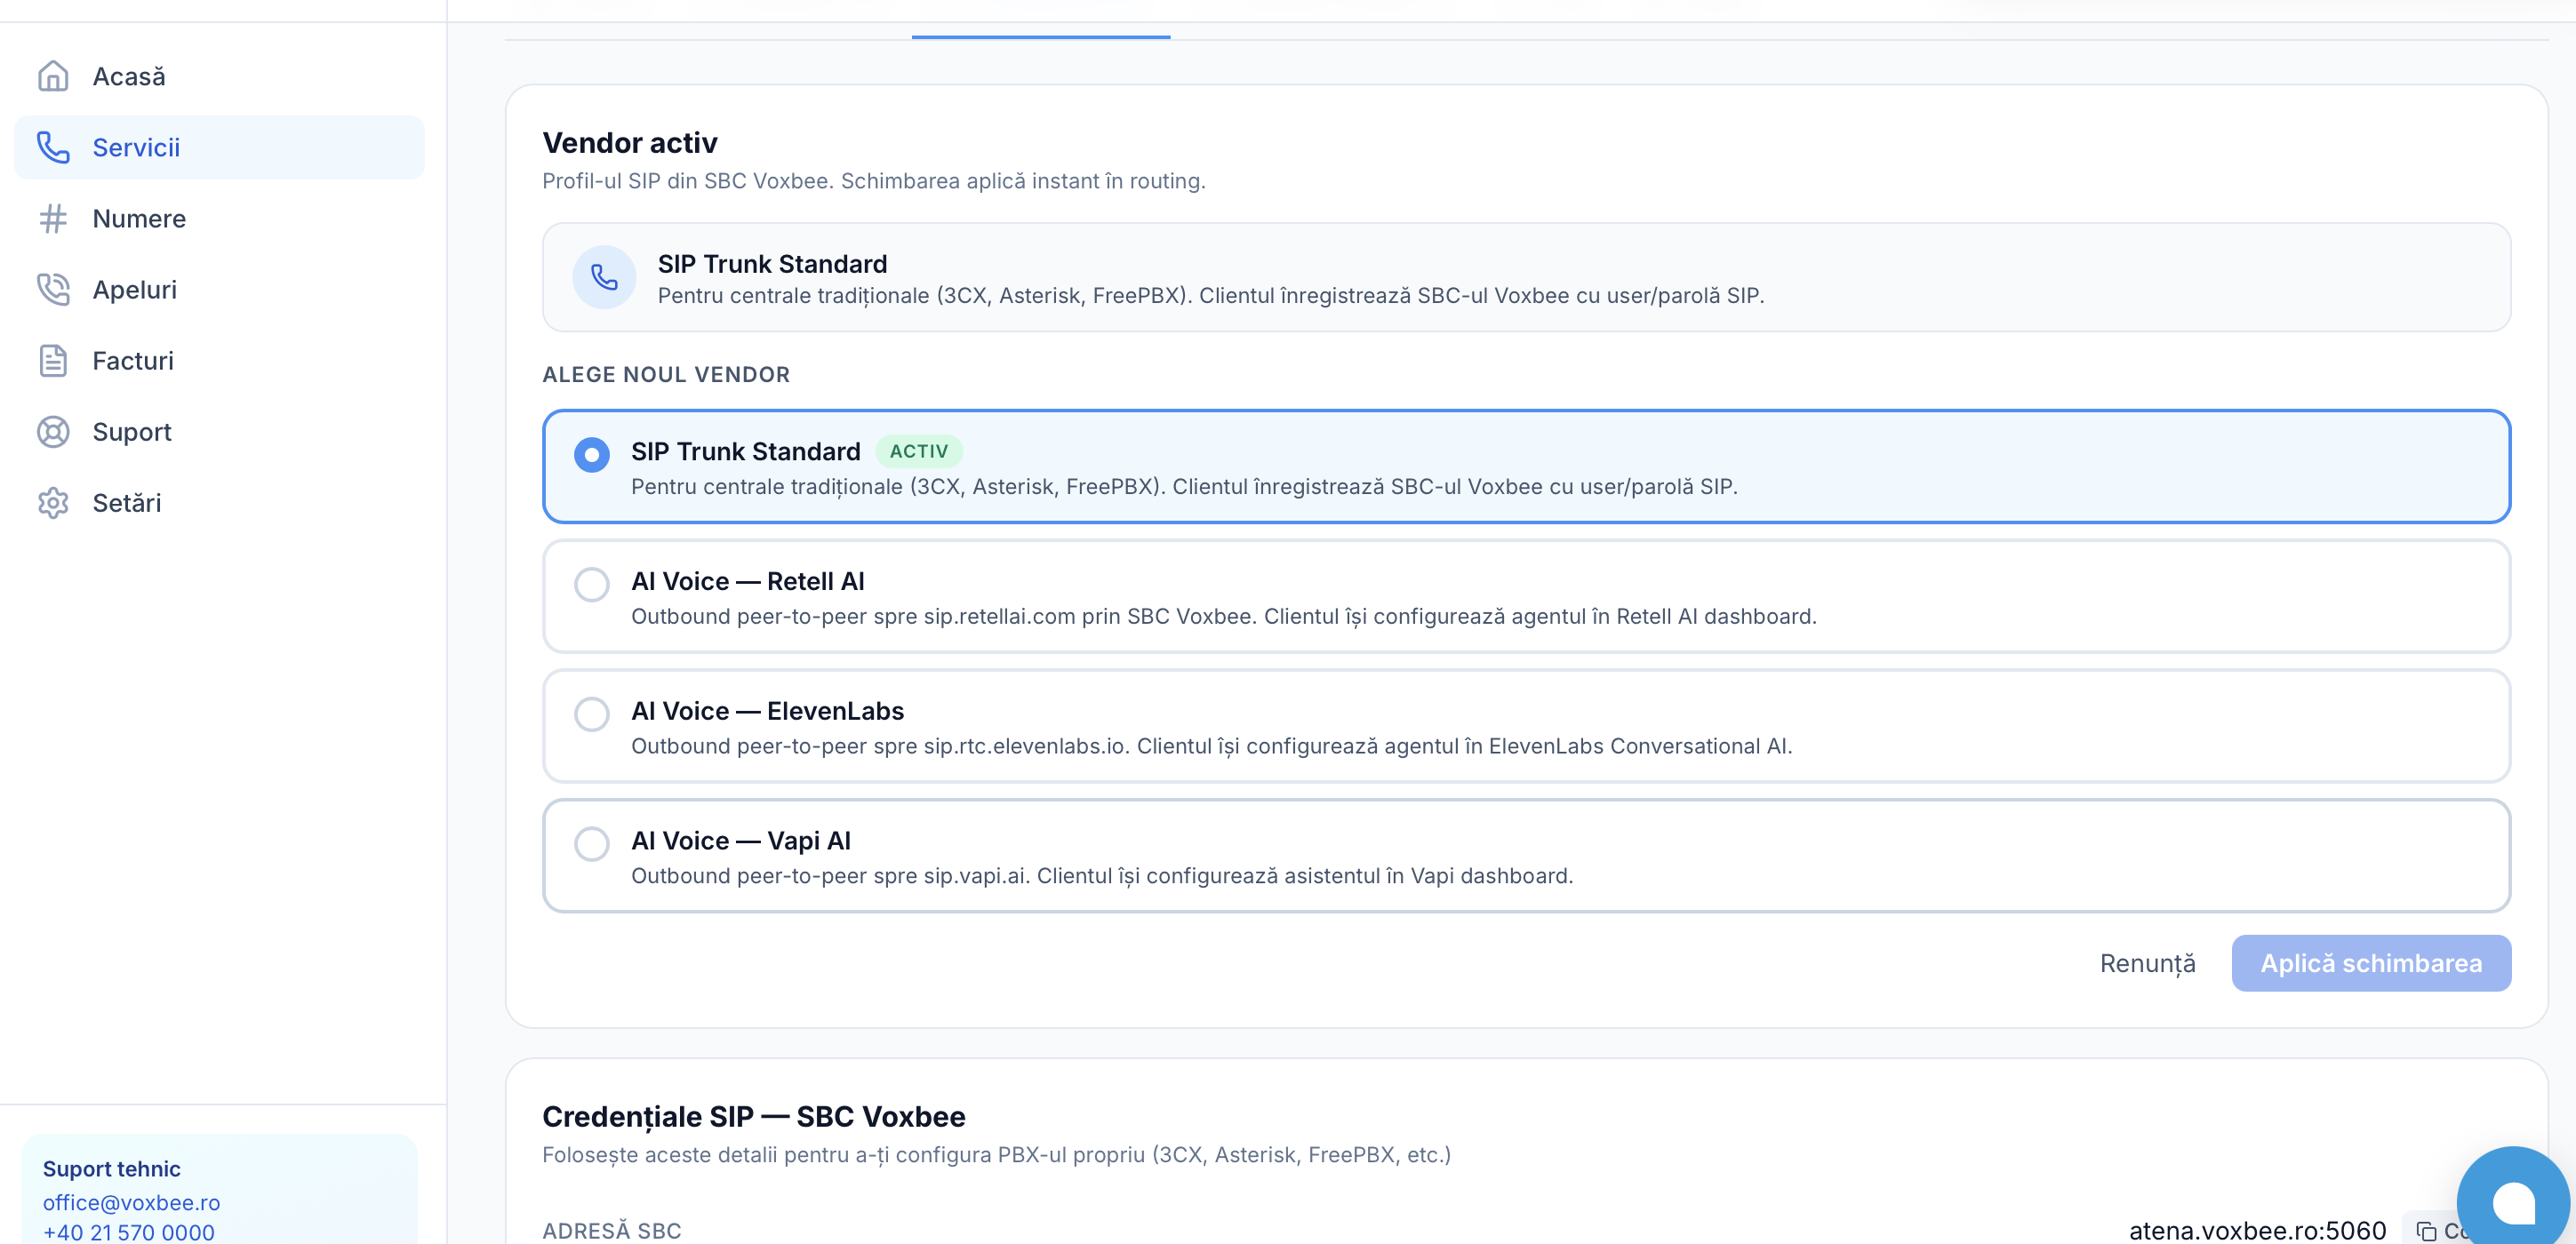The height and width of the screenshot is (1244, 2576).
Task: Open office@voxbee.ro email link
Action: tap(131, 1202)
